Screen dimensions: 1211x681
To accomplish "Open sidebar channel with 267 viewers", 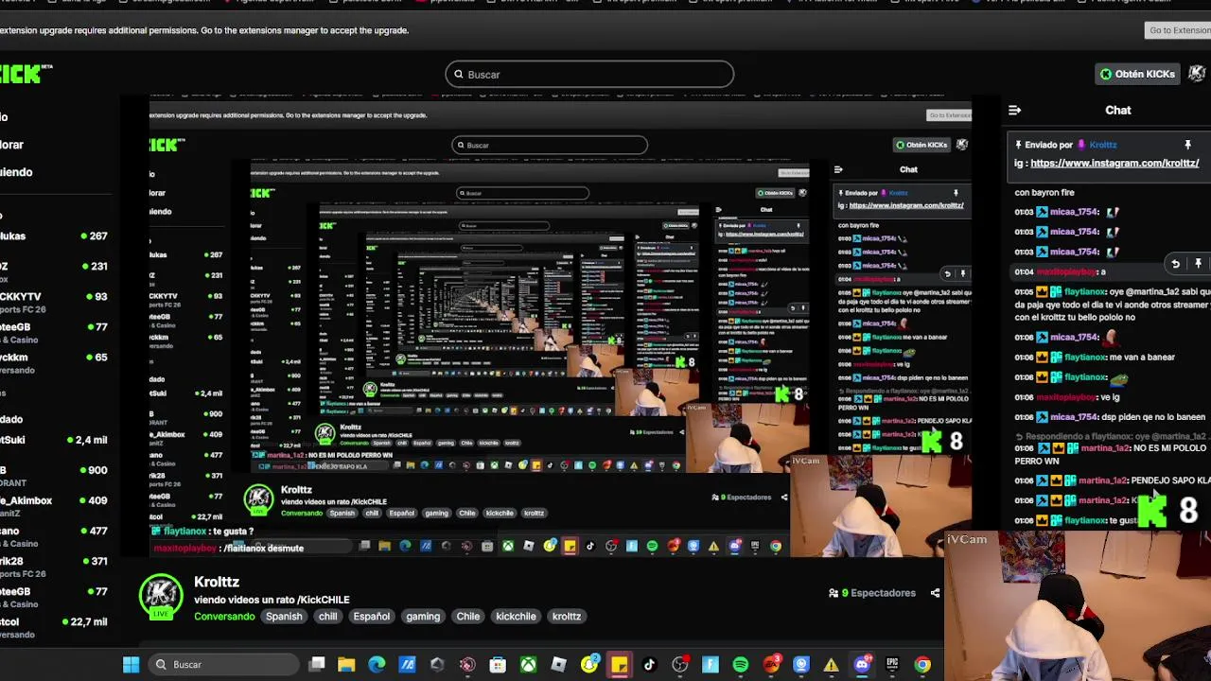I will coord(55,236).
